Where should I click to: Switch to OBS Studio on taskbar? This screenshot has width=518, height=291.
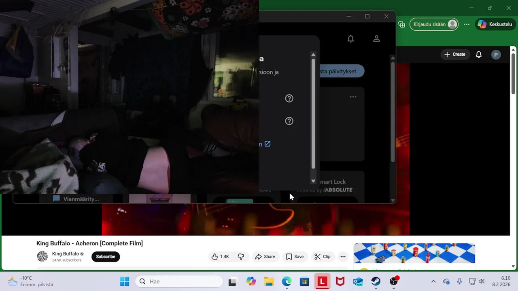pos(394,281)
